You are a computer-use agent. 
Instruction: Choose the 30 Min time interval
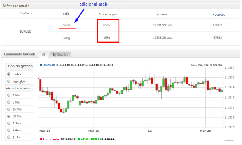9,116
